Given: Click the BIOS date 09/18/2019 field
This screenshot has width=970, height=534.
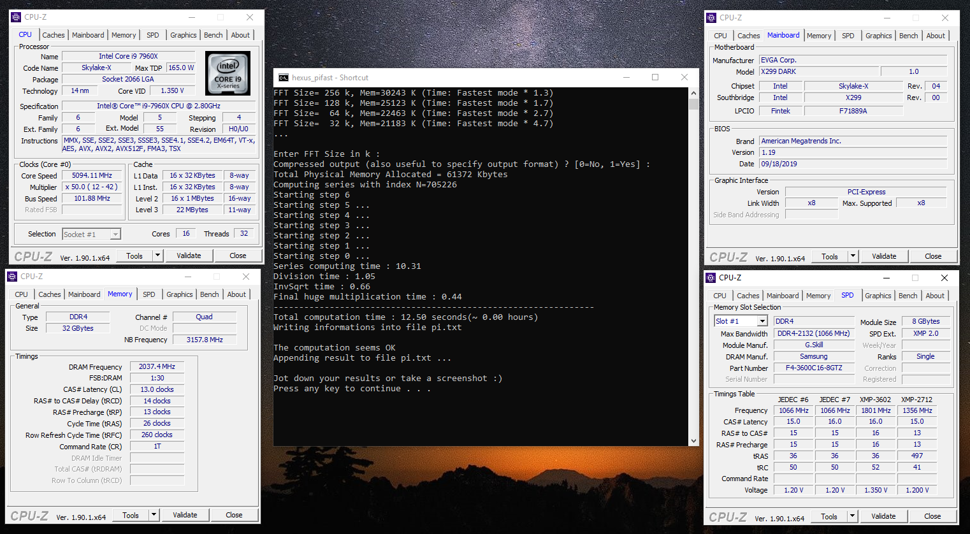Looking at the screenshot, I should [853, 164].
